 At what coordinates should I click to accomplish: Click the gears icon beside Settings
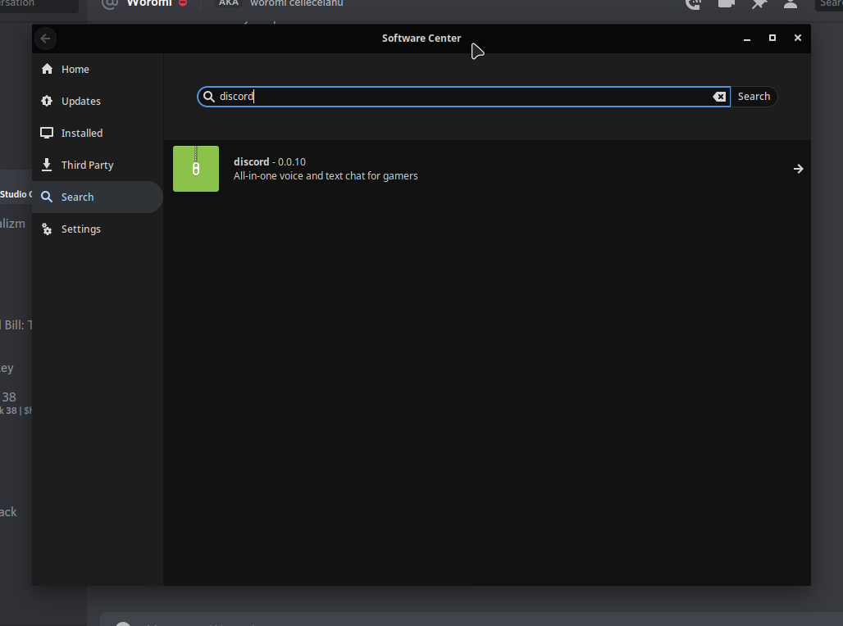coord(47,229)
